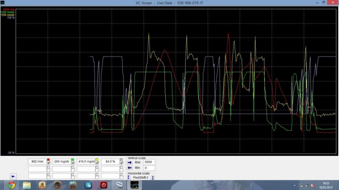Image resolution: width=339 pixels, height=190 pixels.
Task: Click the right arrow beside Max scale
Action: point(130,162)
